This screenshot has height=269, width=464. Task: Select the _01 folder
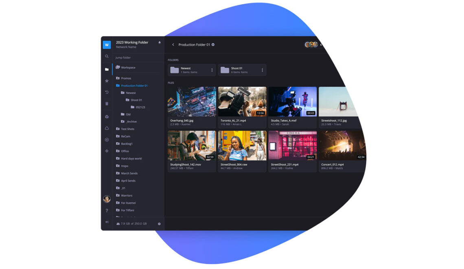[121, 188]
